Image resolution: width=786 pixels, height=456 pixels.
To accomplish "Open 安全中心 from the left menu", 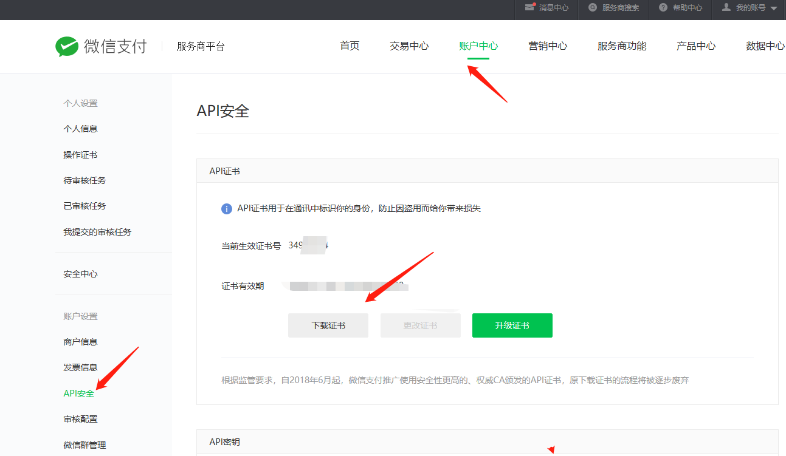I will click(80, 274).
